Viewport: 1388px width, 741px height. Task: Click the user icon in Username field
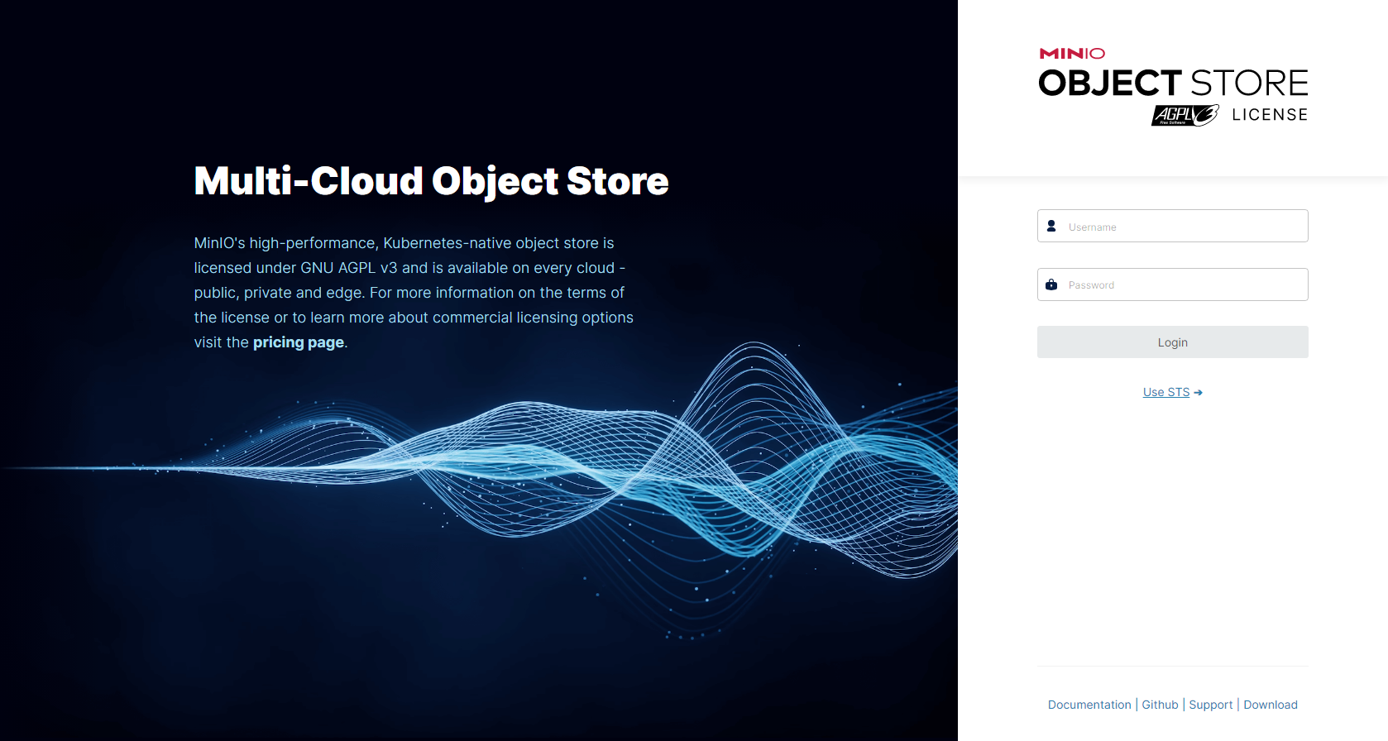[1051, 226]
